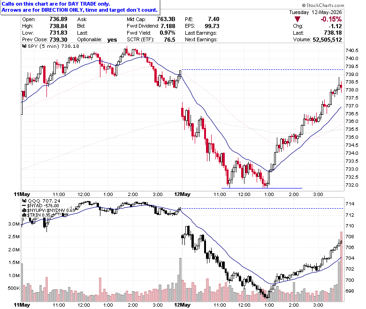
Task: Click the blue support line near 732.0
Action: tap(262, 188)
